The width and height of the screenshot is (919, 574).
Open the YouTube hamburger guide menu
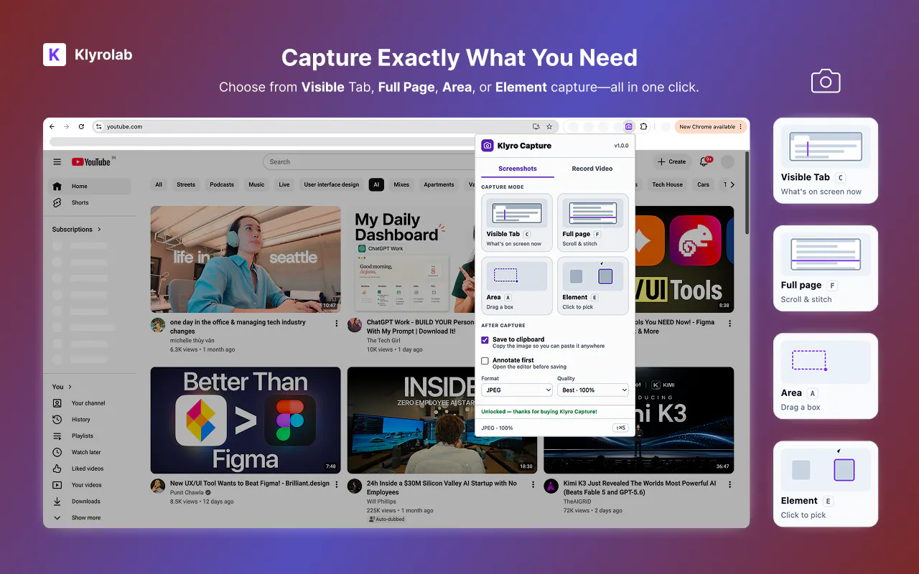tap(57, 162)
